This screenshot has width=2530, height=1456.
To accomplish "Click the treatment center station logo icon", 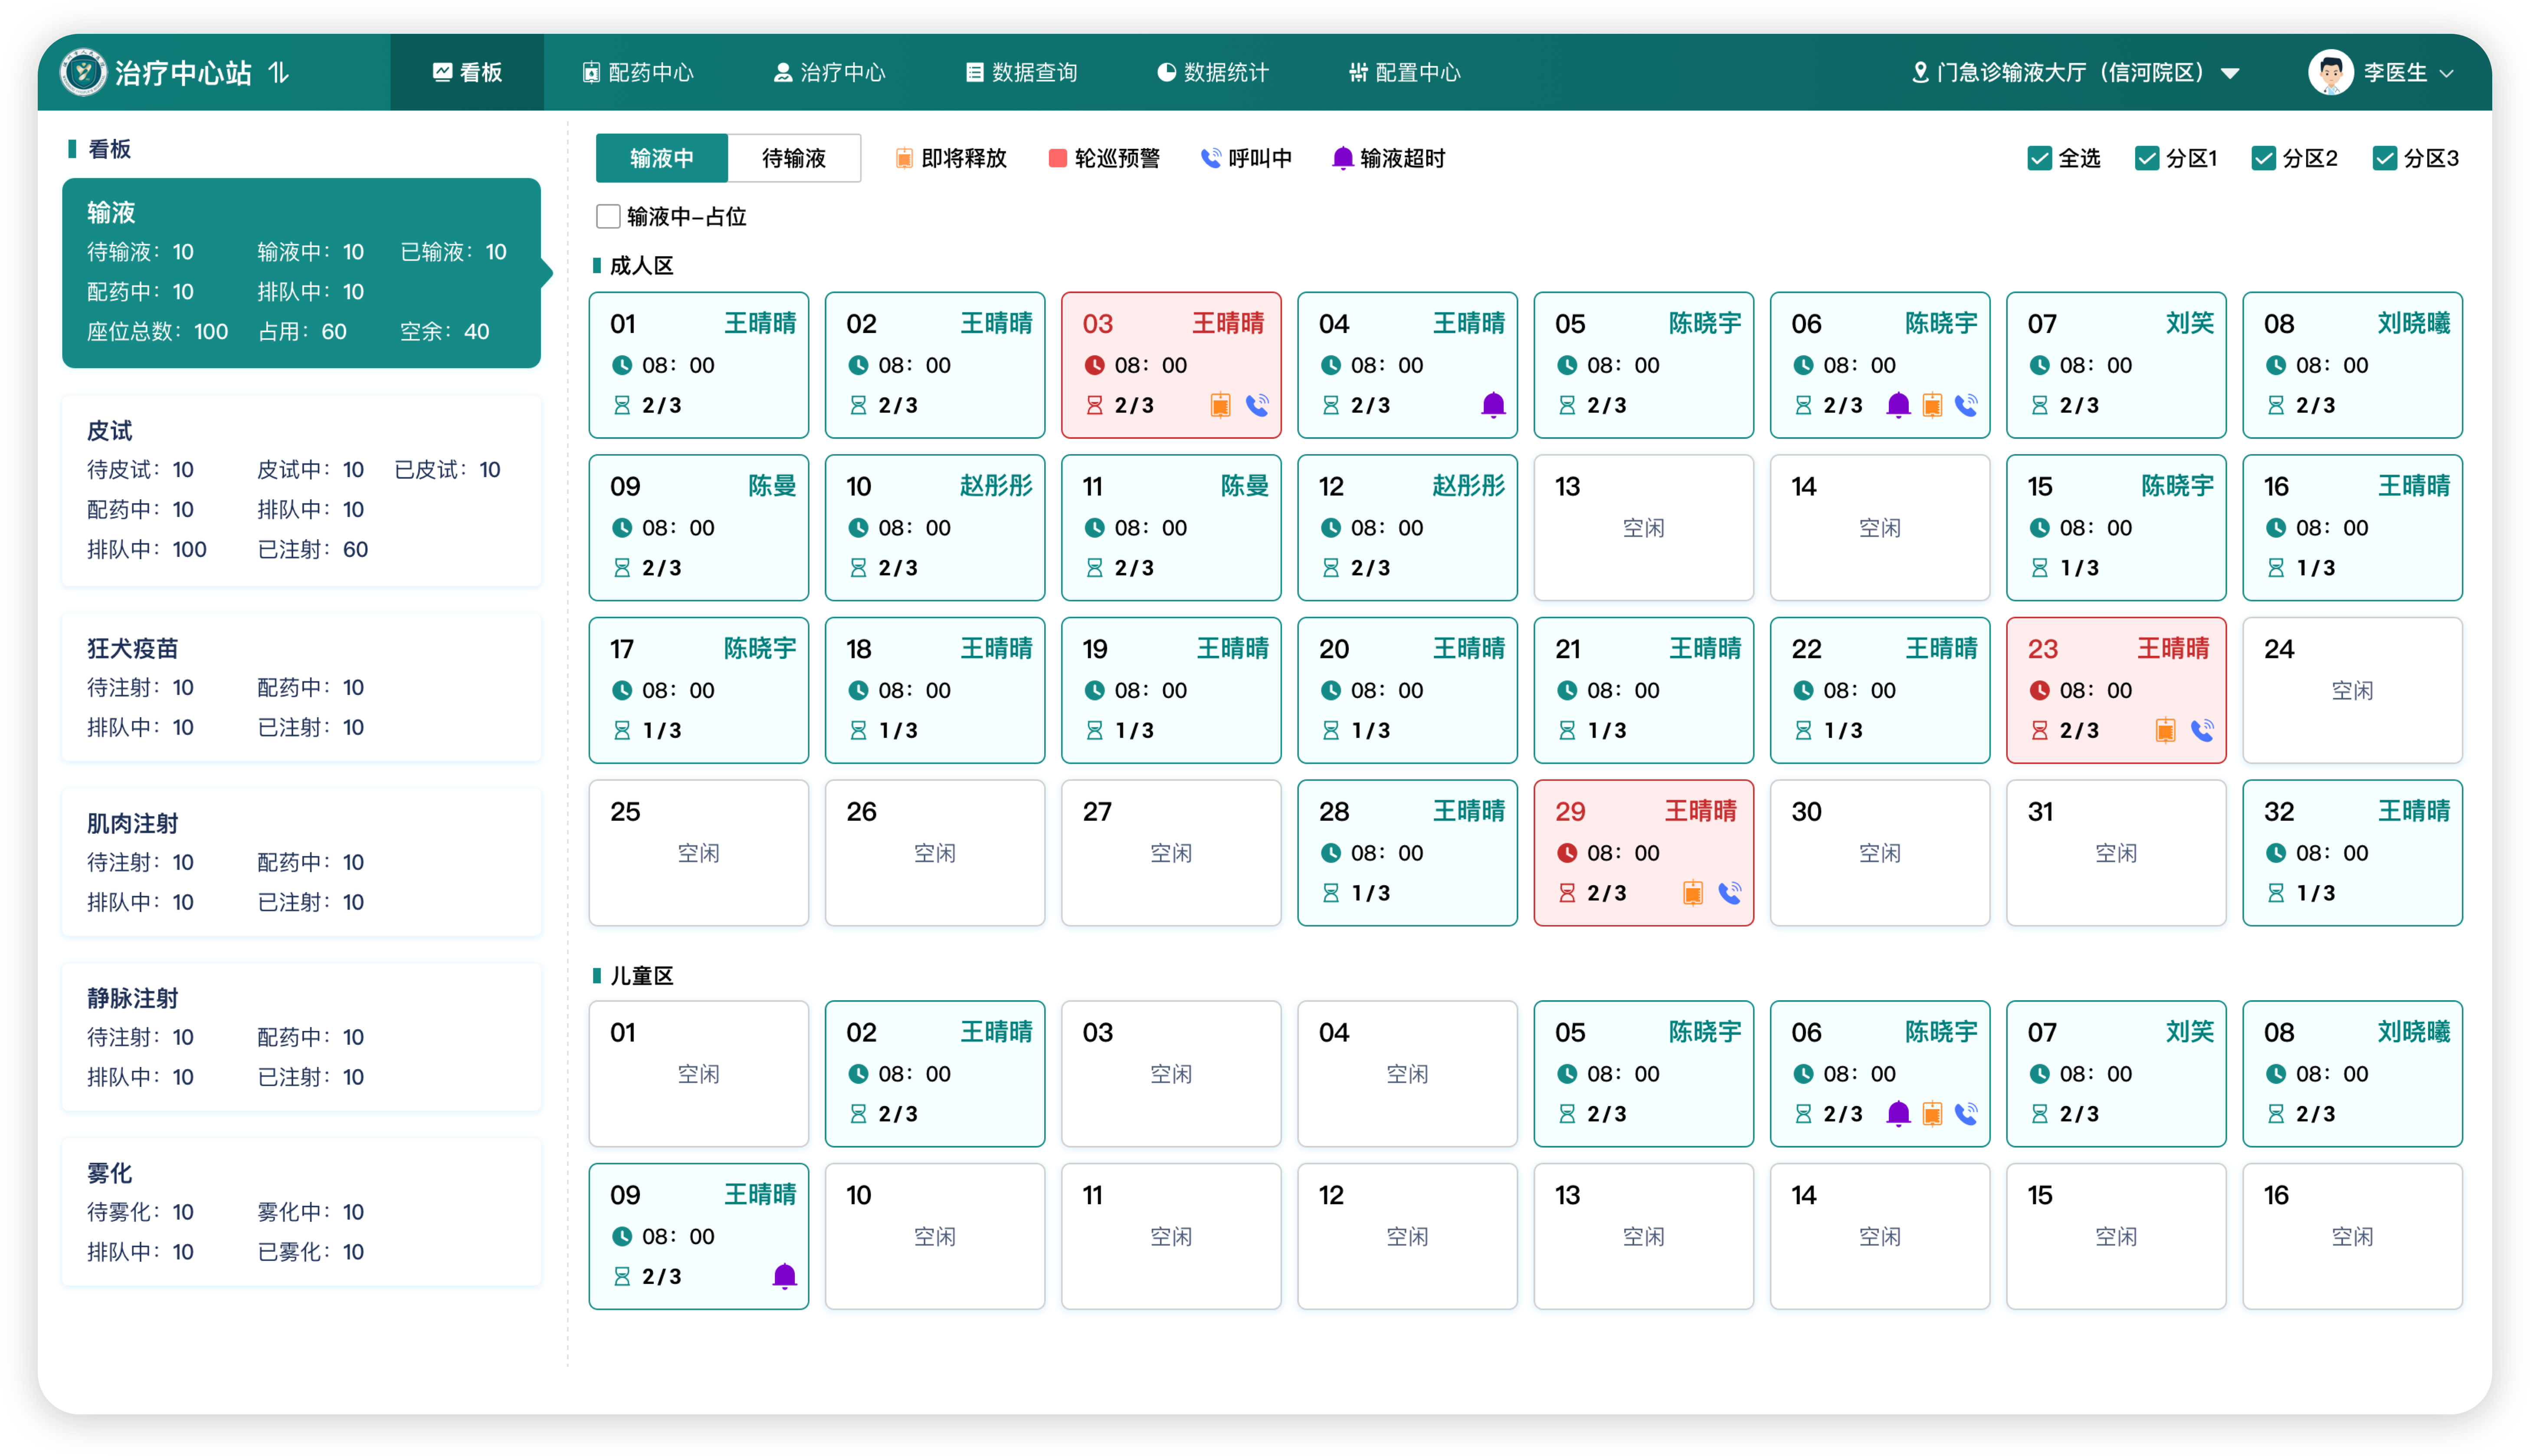I will point(83,72).
